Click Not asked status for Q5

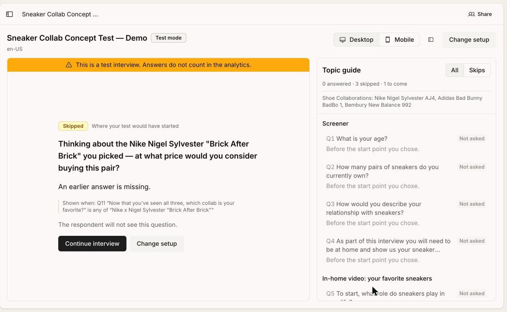tap(472, 293)
